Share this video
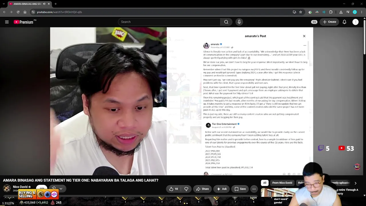 (202, 189)
